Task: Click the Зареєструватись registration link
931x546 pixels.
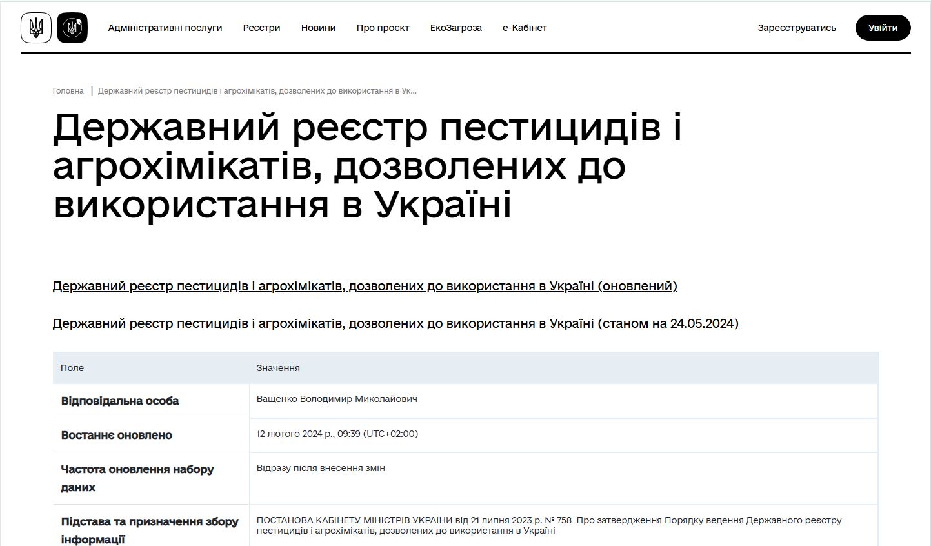Action: 797,28
